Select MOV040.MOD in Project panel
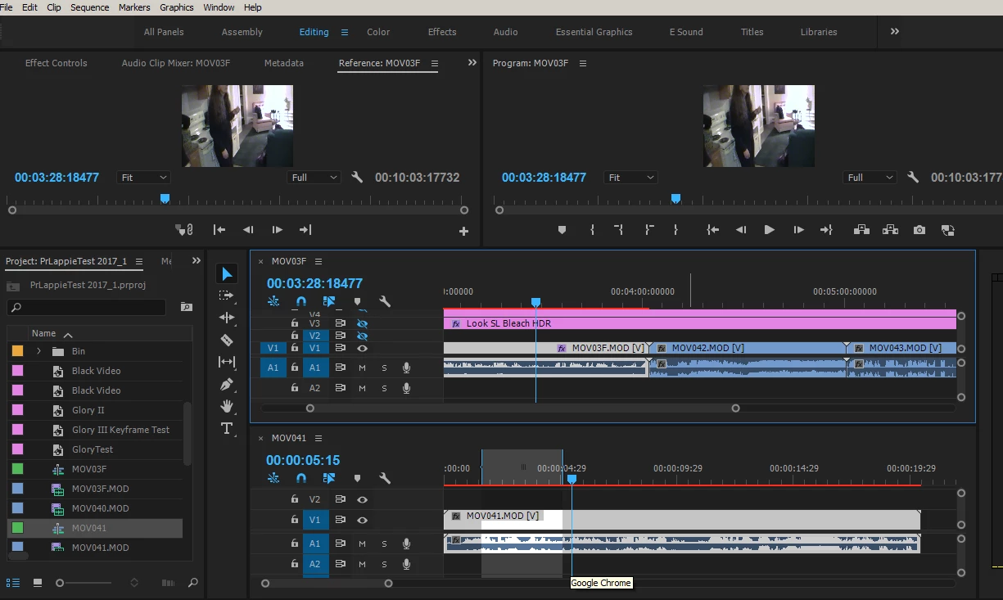1003x600 pixels. (x=100, y=508)
